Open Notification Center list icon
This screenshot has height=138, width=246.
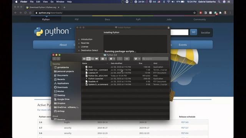pyautogui.click(x=229, y=2)
